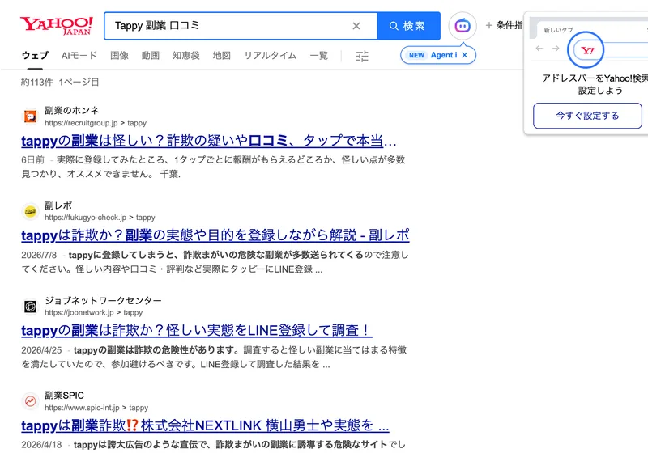Open result tappyは副業詐欺 株式会社NEXTLINK
Screen dimensions: 648x453
tap(205, 425)
